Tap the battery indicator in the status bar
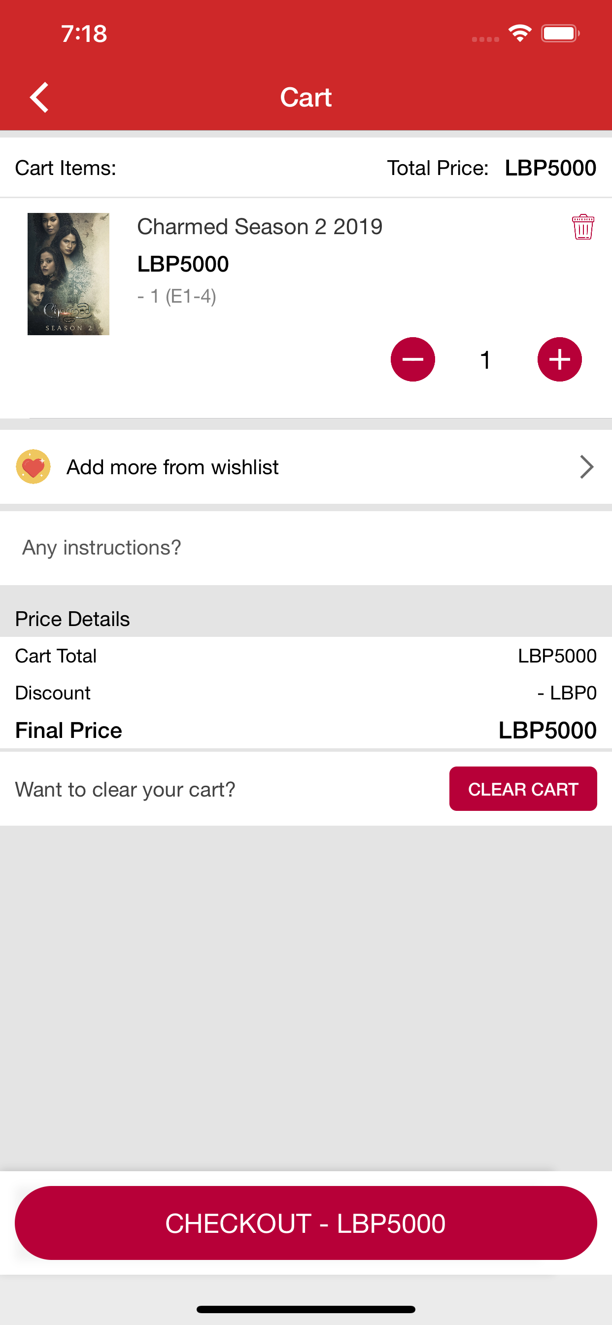 (560, 34)
